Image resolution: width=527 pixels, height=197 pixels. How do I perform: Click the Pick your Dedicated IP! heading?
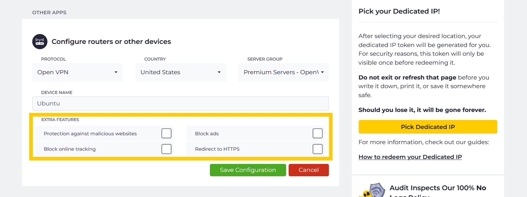tap(399, 11)
